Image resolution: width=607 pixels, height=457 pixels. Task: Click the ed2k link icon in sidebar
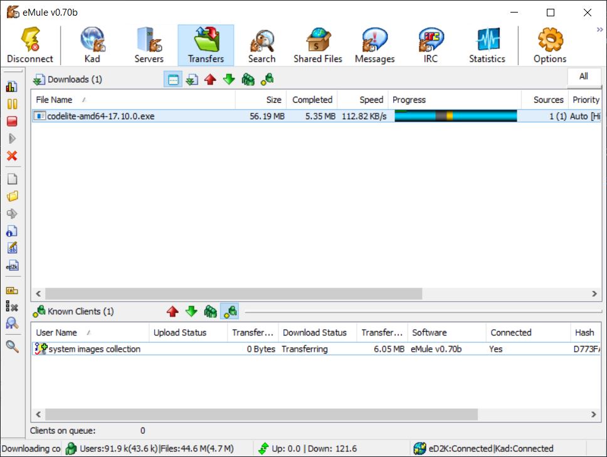click(12, 266)
